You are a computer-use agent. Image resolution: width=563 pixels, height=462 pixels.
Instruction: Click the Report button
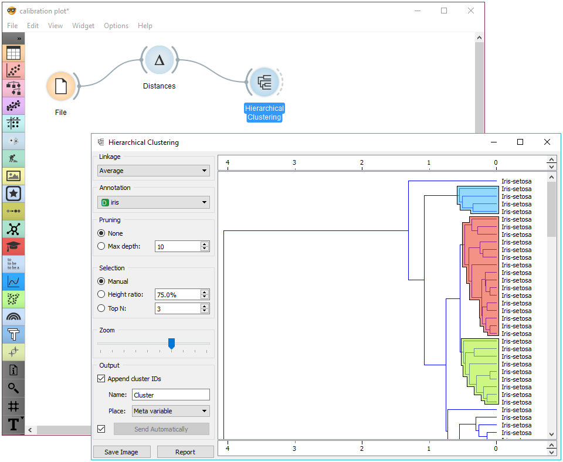coord(185,451)
